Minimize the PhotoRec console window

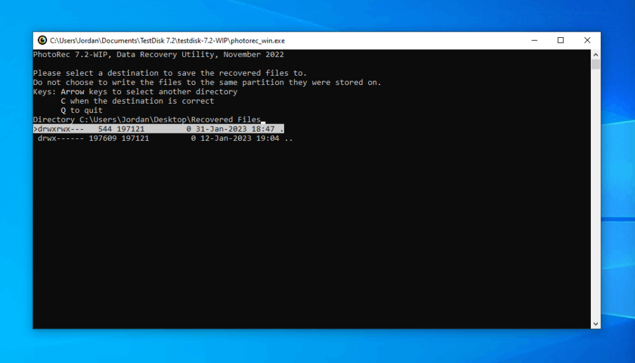pyautogui.click(x=534, y=40)
